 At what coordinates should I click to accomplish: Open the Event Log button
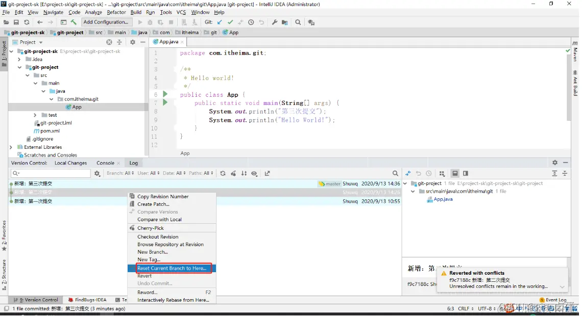coord(553,300)
